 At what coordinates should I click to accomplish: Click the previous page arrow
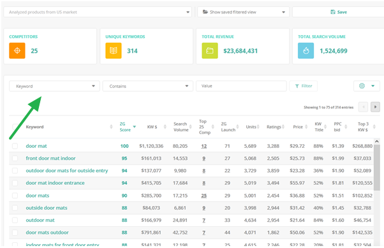coord(363,107)
